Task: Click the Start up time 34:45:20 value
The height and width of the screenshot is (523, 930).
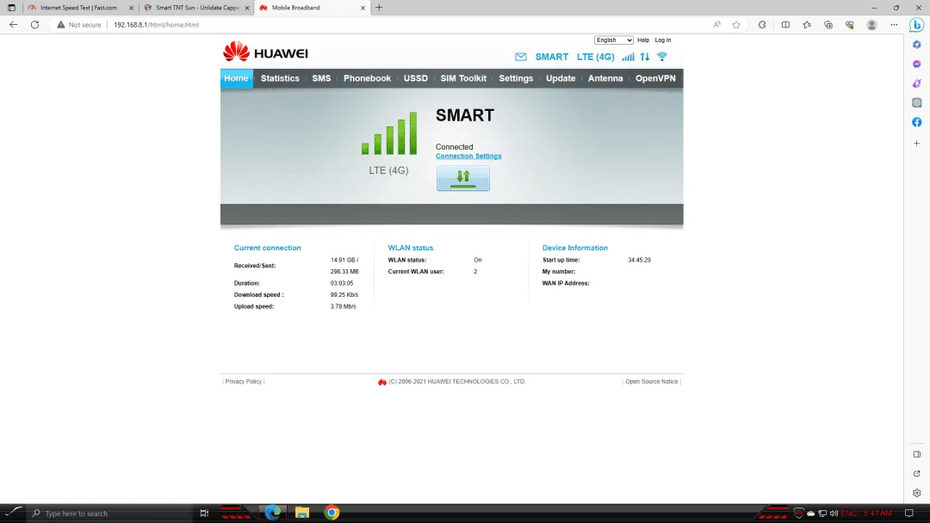Action: [x=639, y=260]
